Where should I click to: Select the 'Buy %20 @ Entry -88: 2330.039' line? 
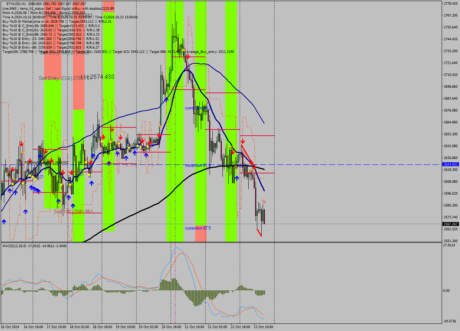tap(51, 47)
